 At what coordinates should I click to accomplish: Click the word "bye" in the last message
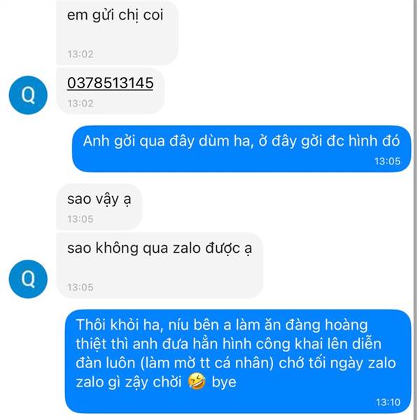(x=225, y=383)
